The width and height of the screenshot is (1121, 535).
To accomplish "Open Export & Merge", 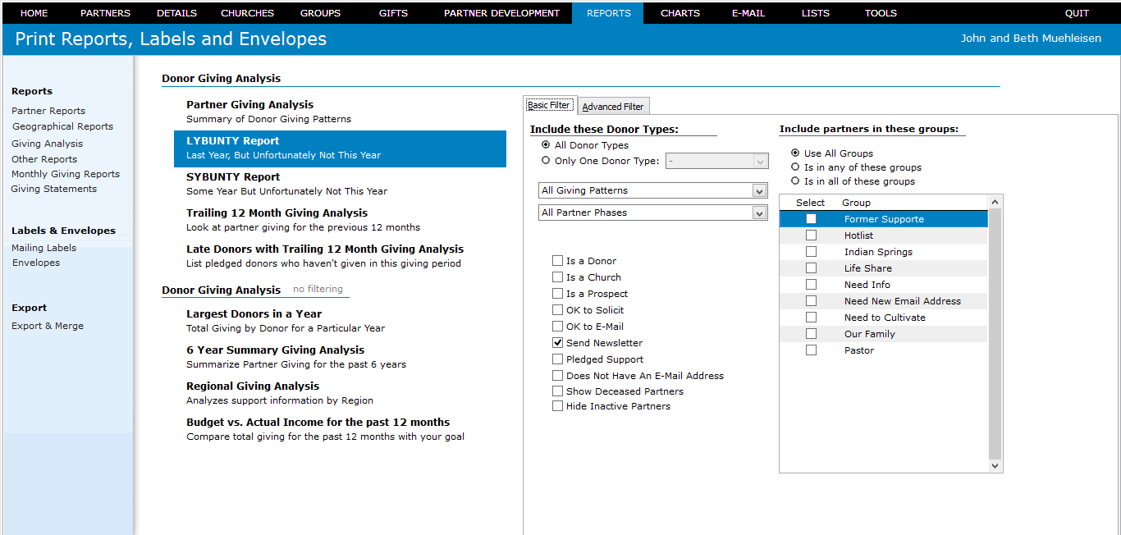I will (x=48, y=326).
